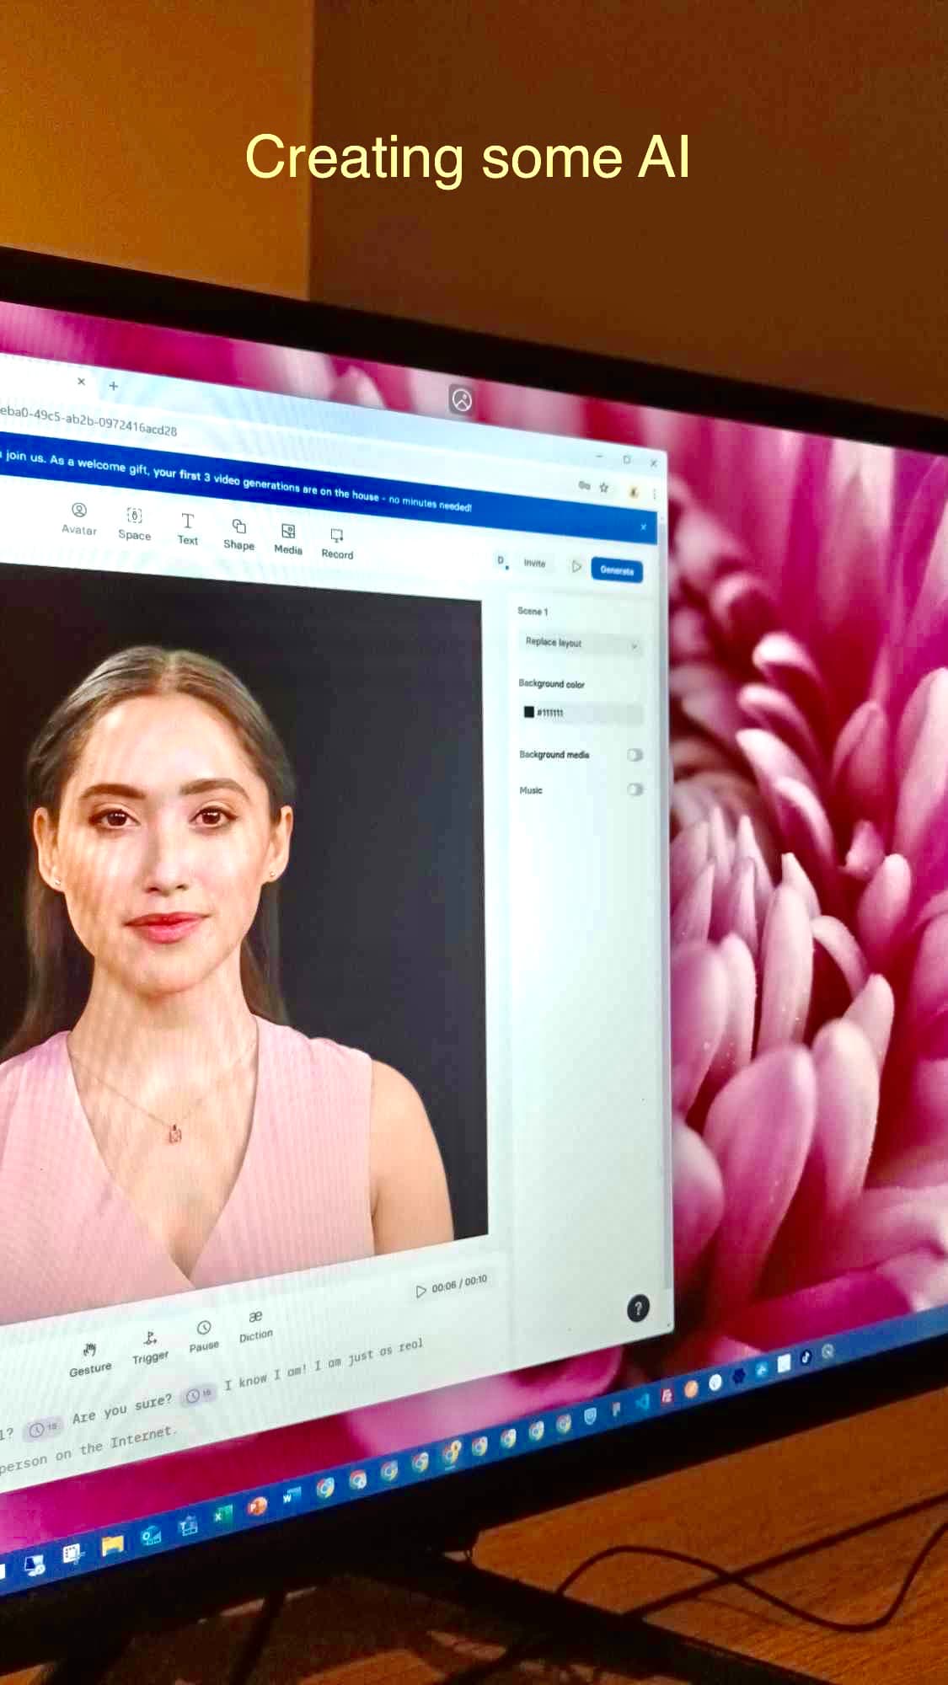
Task: Open a new browser tab
Action: tap(113, 386)
